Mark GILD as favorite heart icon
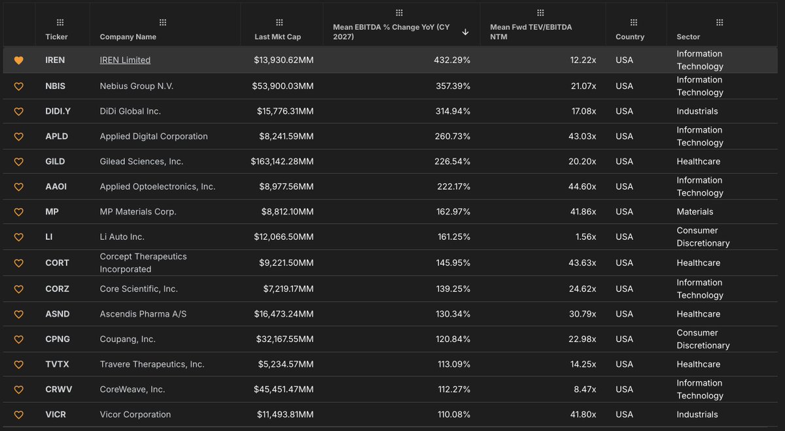The height and width of the screenshot is (431, 785). click(x=18, y=162)
